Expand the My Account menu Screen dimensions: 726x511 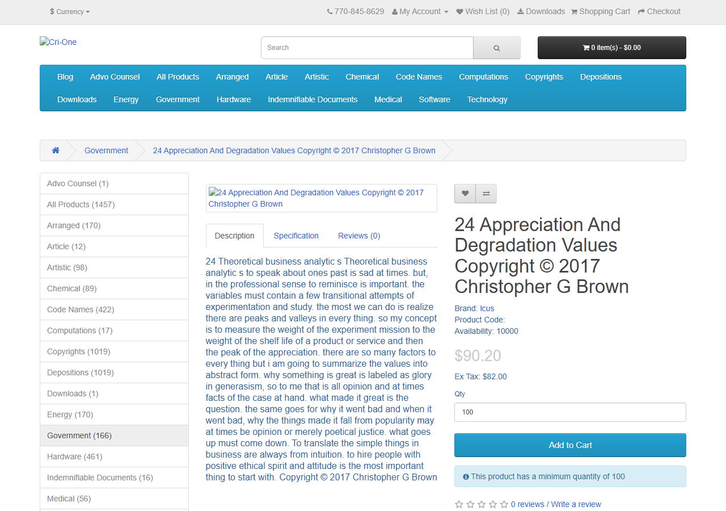coord(420,11)
